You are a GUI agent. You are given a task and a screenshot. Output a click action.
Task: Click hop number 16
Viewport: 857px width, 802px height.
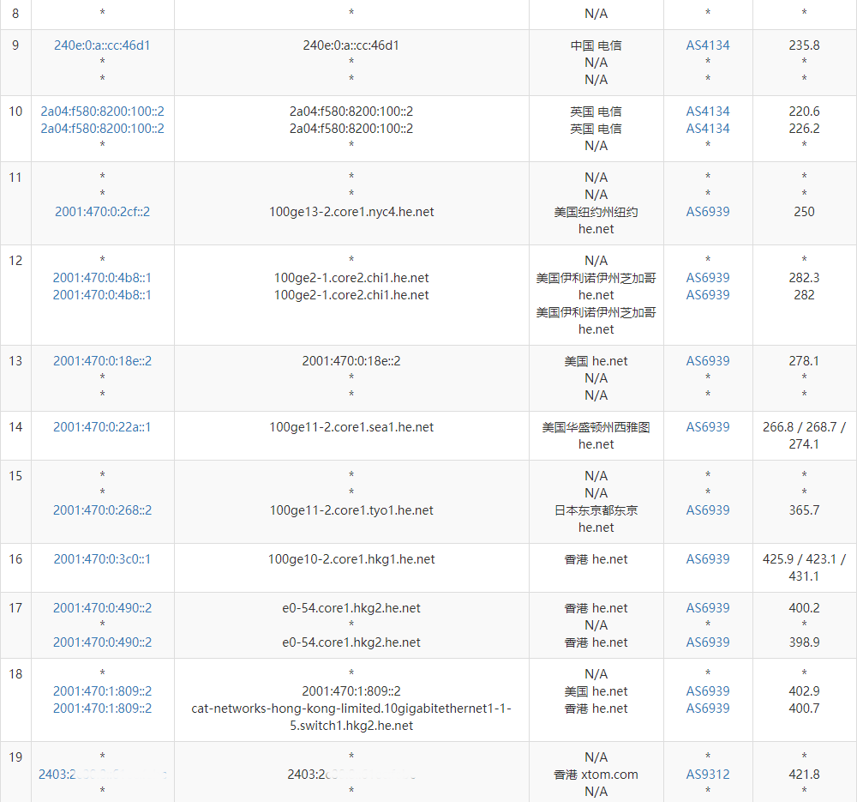(15, 559)
